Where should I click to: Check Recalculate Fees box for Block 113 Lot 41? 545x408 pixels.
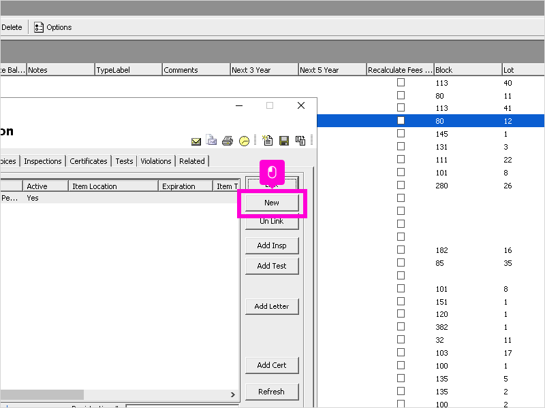click(x=401, y=107)
